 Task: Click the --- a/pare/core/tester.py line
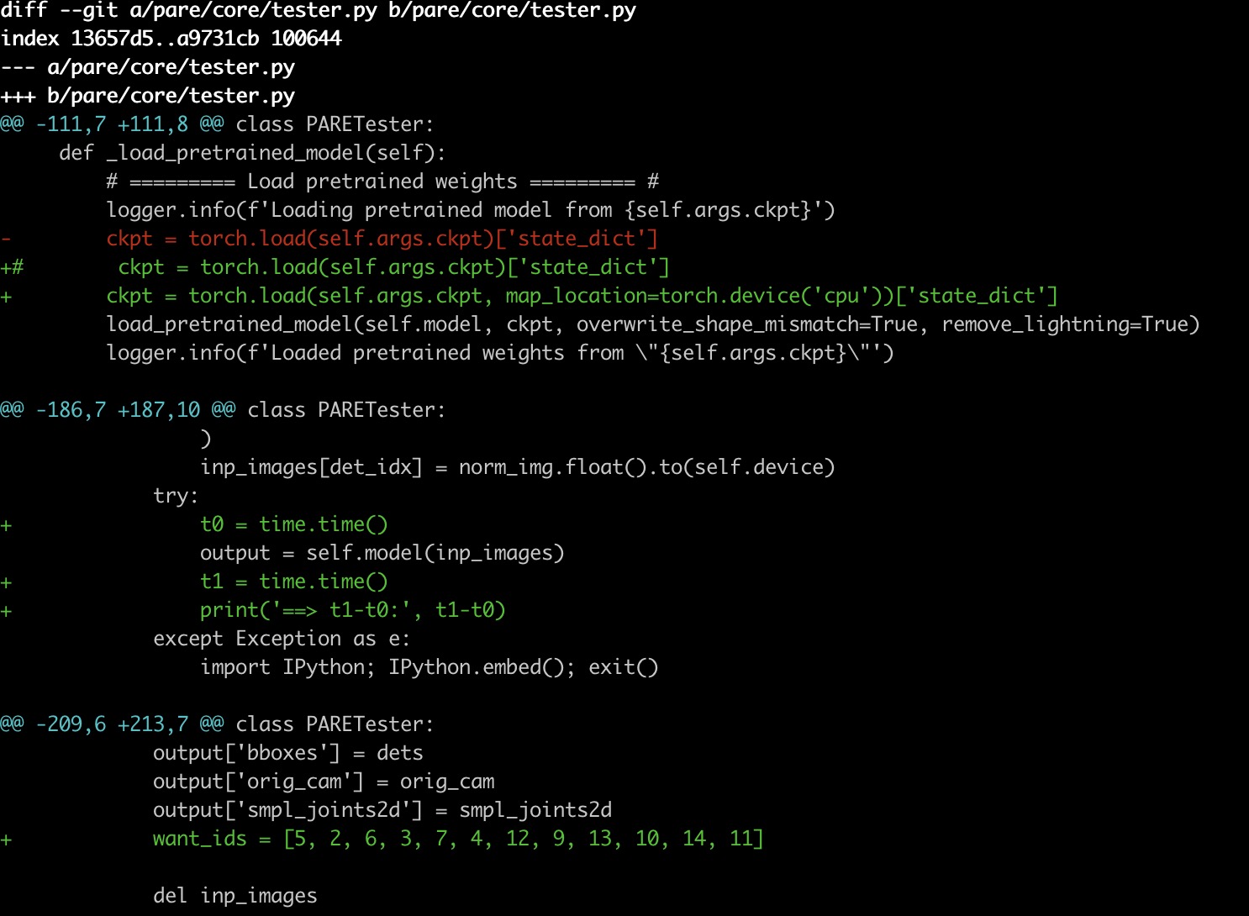click(148, 67)
